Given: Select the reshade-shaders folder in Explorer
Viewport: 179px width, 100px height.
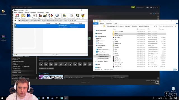Looking at the screenshot, I should [x=119, y=36].
